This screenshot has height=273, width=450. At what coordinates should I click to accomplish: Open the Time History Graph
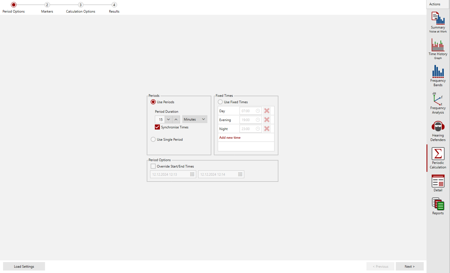[438, 49]
